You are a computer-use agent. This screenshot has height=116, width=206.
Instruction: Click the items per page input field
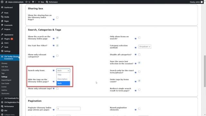pyautogui.click(x=68, y=109)
